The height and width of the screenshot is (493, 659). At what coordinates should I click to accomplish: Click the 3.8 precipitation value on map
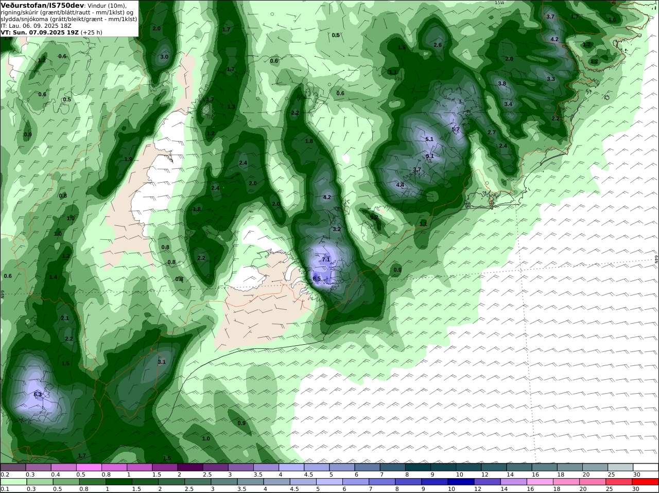click(502, 84)
